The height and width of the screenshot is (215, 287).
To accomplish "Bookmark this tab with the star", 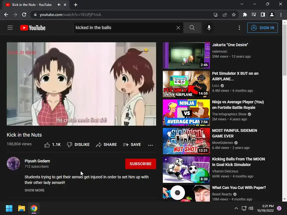I will click(234, 15).
